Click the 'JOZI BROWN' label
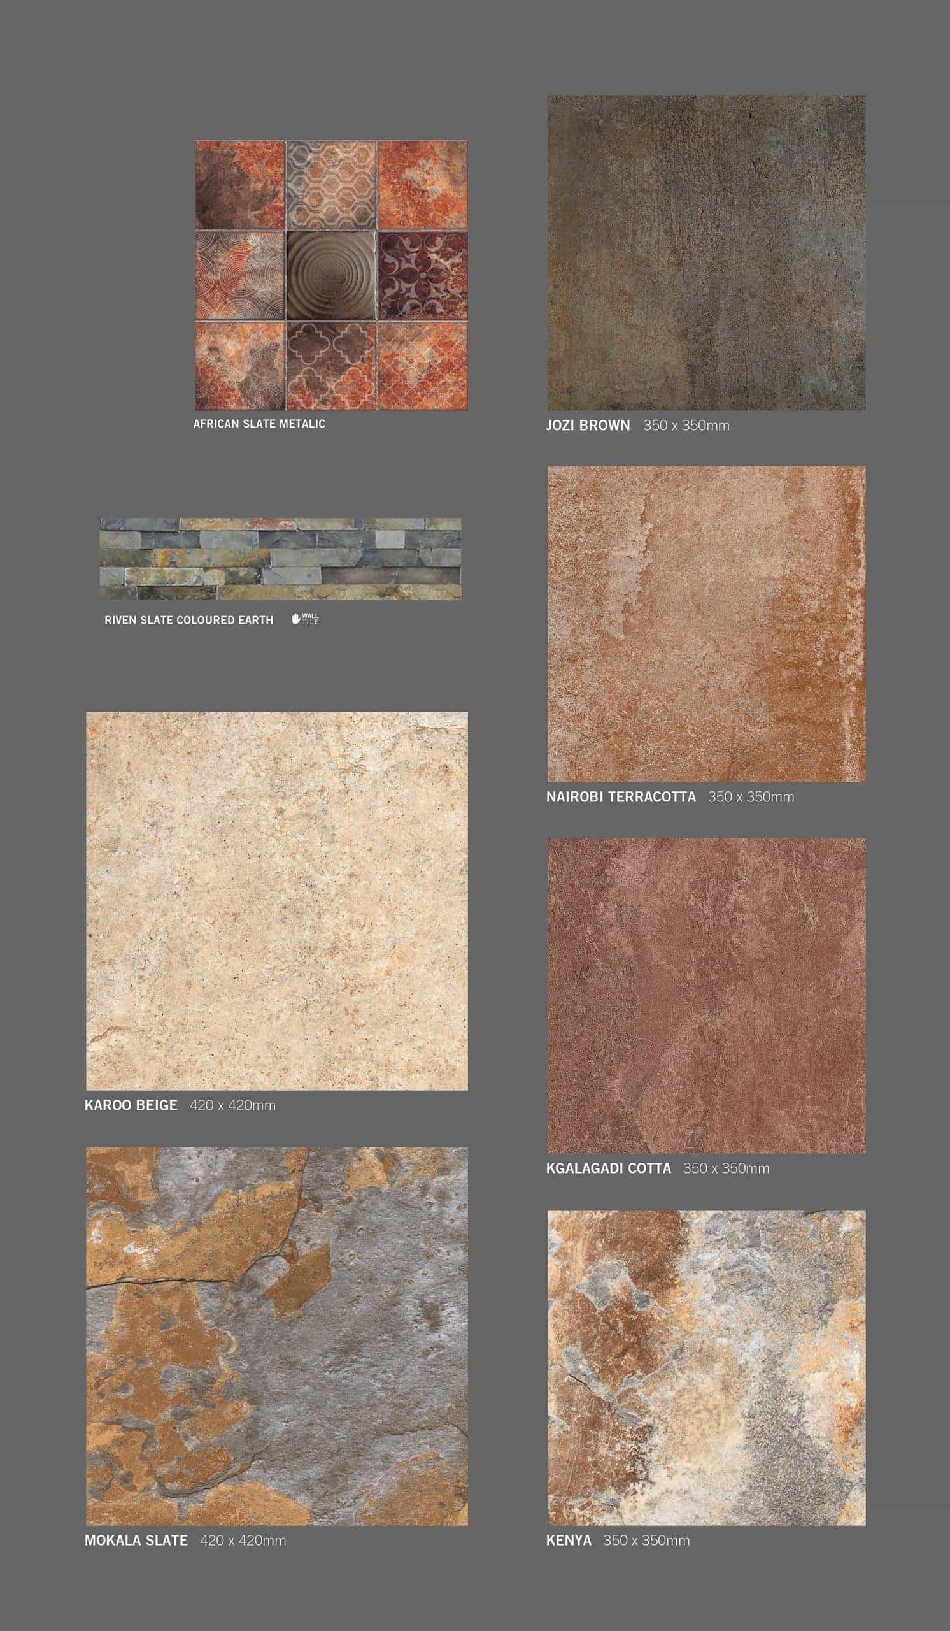 point(588,425)
